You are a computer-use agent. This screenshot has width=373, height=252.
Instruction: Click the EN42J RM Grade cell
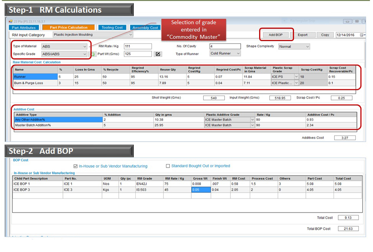point(150,184)
